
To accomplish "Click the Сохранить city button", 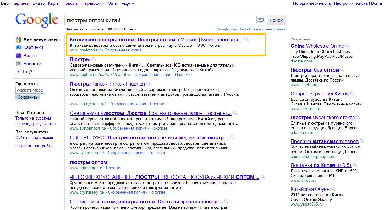I will pos(27,97).
